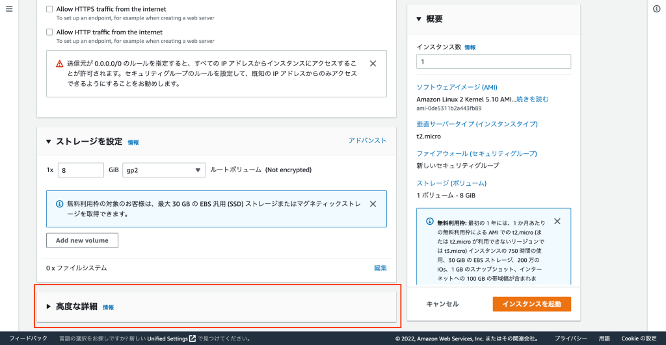The width and height of the screenshot is (666, 345).
Task: Collapse the ストレージを設定 section
Action: [x=48, y=142]
